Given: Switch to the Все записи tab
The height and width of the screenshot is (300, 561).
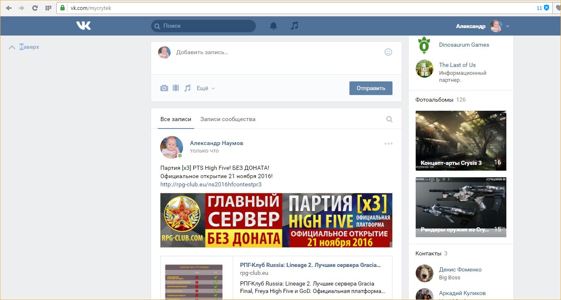Looking at the screenshot, I should click(x=176, y=119).
